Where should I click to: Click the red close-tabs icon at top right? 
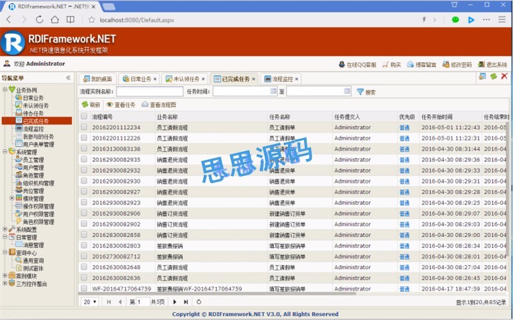coord(504,76)
